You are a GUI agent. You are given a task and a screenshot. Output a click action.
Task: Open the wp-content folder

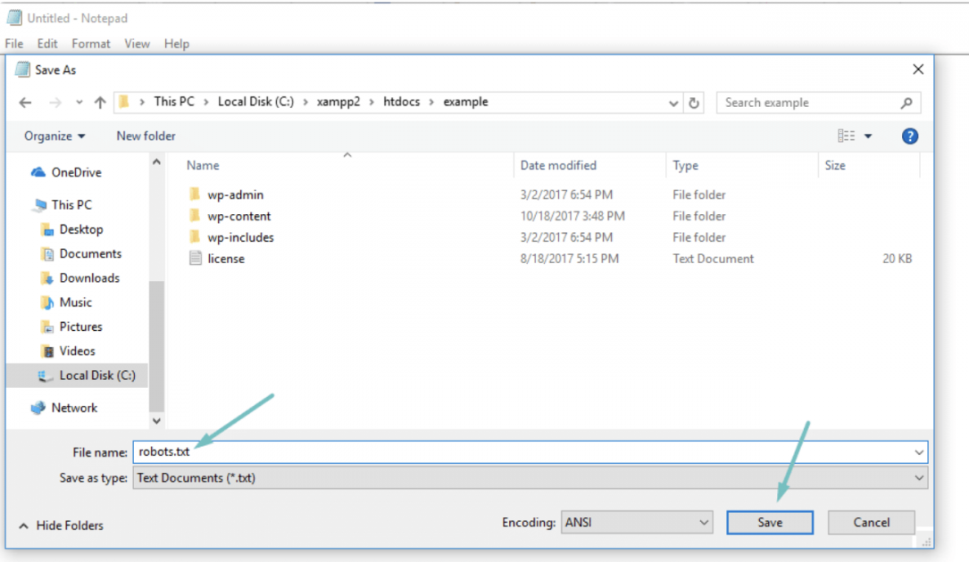pyautogui.click(x=238, y=216)
